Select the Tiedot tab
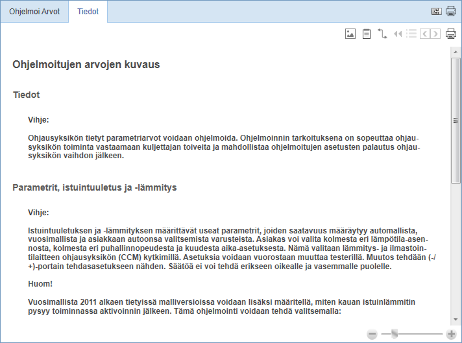Viewport: 462px width, 343px height. click(x=88, y=12)
